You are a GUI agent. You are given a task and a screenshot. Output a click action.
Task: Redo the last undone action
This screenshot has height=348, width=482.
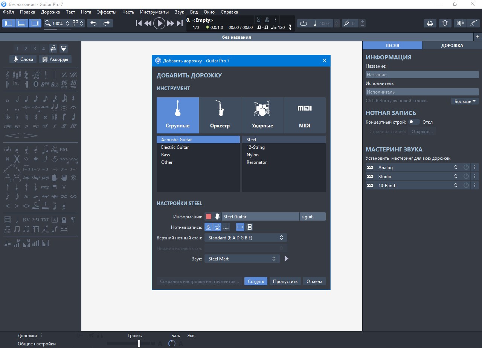[x=107, y=23]
